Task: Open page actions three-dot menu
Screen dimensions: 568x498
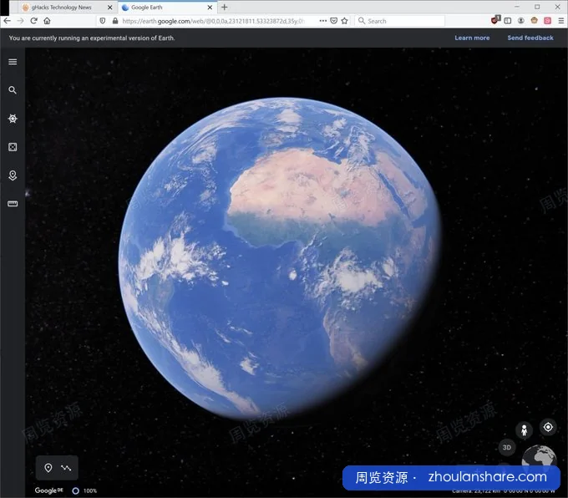Action: pyautogui.click(x=323, y=21)
